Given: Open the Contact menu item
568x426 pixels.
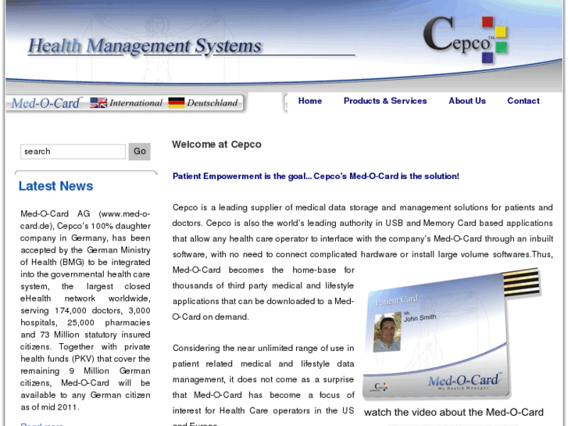Looking at the screenshot, I should tap(523, 101).
